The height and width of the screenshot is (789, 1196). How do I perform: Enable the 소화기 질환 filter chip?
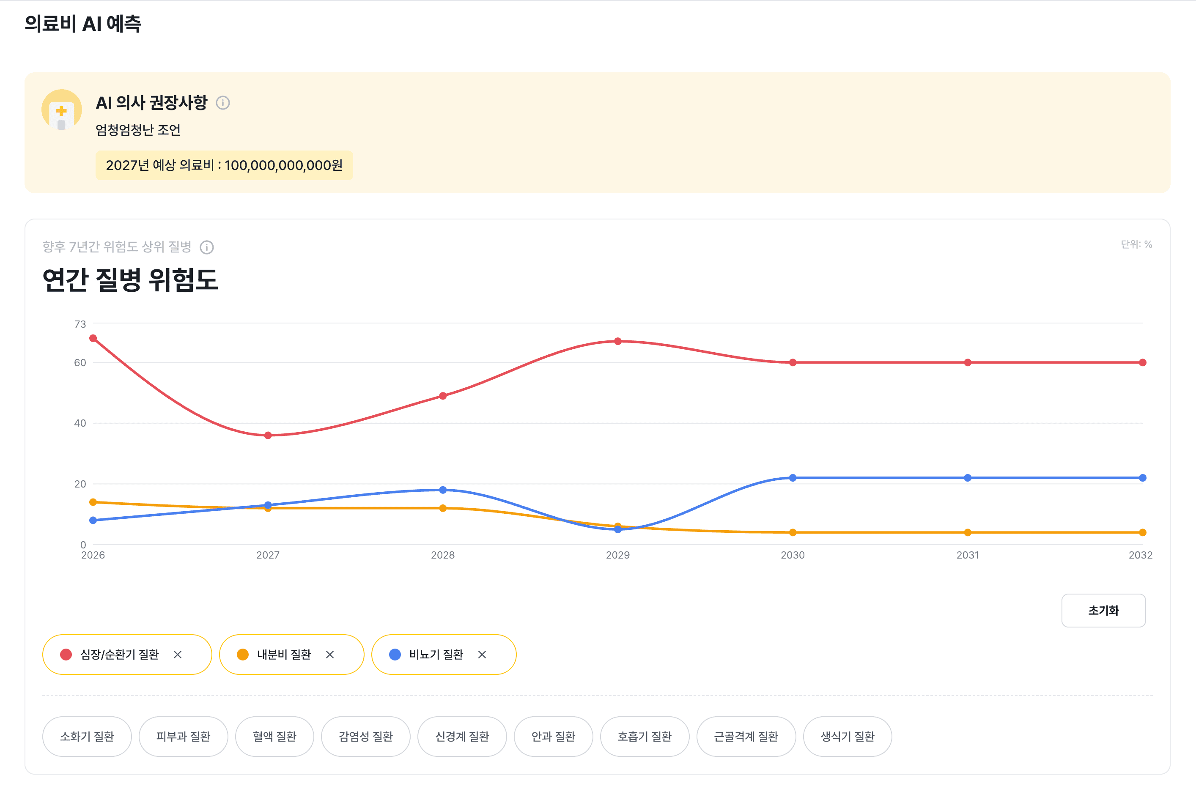[87, 736]
